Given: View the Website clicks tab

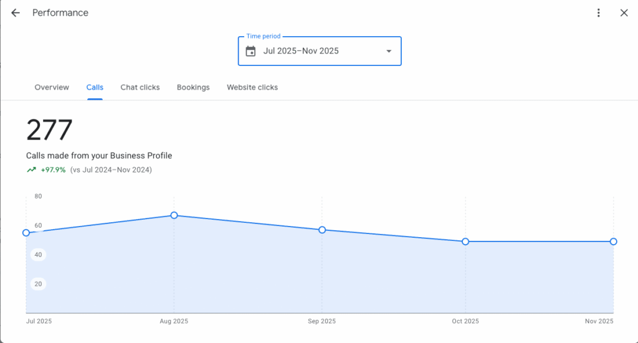Looking at the screenshot, I should pyautogui.click(x=252, y=87).
